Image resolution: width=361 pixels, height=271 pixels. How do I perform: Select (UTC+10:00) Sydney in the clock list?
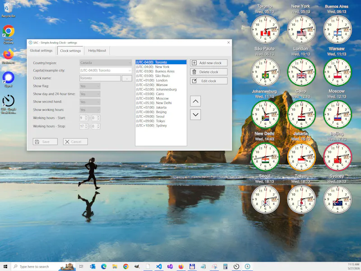pos(161,126)
